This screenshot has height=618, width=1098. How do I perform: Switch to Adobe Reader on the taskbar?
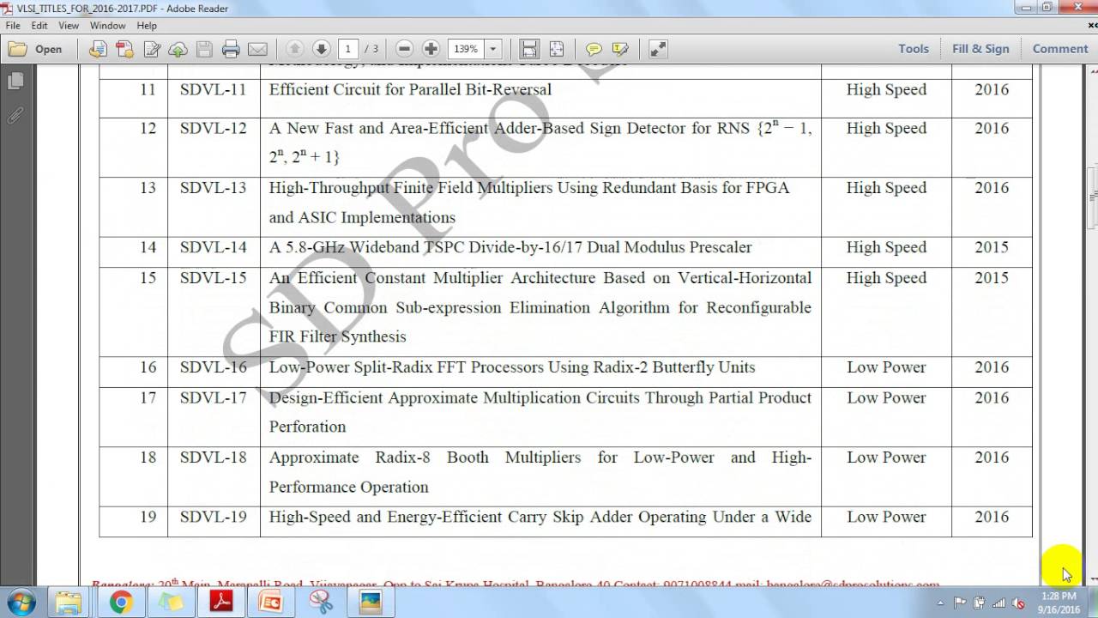pyautogui.click(x=221, y=603)
